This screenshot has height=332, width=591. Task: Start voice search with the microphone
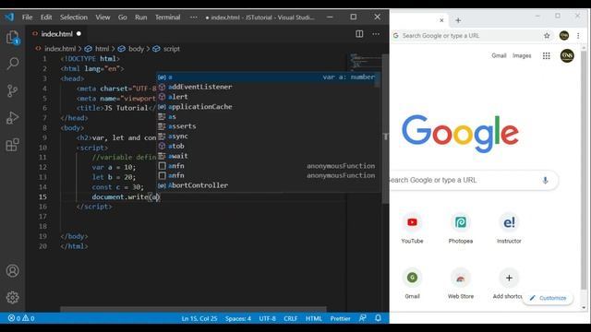point(545,181)
